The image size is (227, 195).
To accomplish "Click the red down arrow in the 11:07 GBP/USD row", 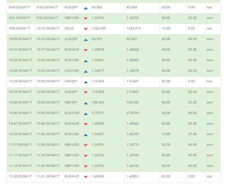I will click(x=86, y=145).
